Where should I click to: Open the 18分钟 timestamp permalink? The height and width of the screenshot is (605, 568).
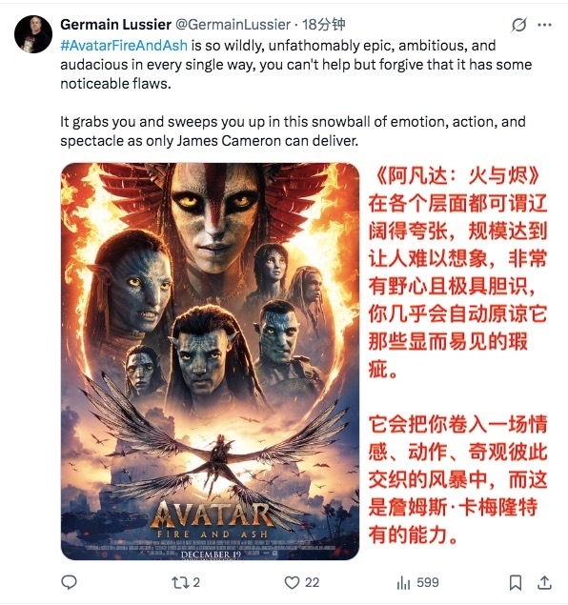pyautogui.click(x=323, y=25)
